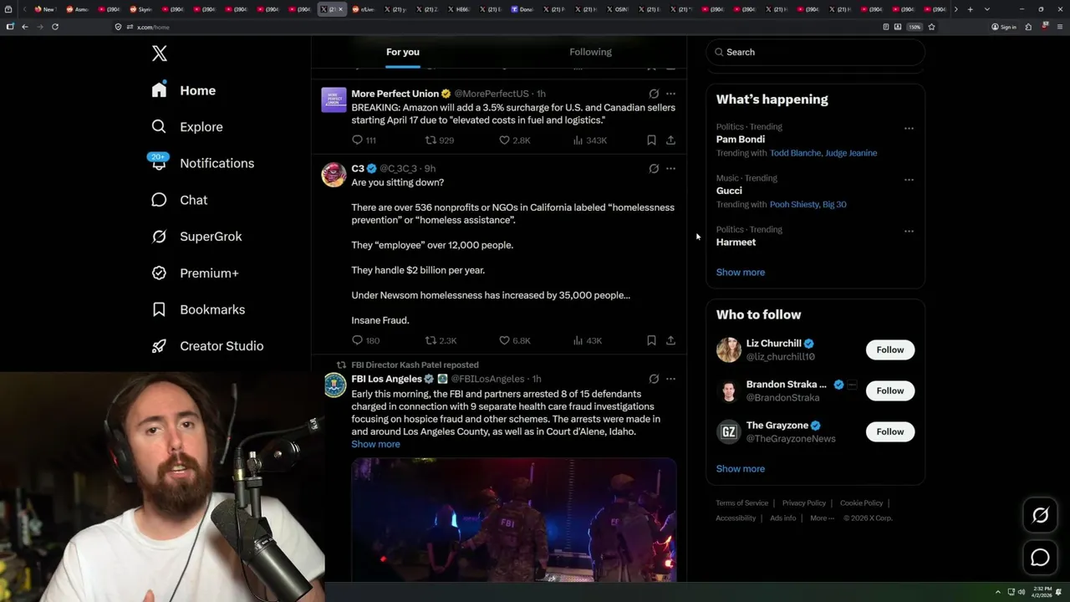Reload the page in the browser
The width and height of the screenshot is (1070, 602).
tap(55, 27)
